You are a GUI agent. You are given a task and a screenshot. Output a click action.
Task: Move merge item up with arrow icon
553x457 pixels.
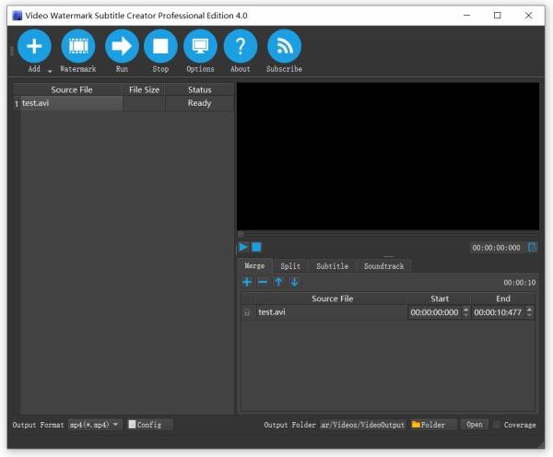(278, 282)
